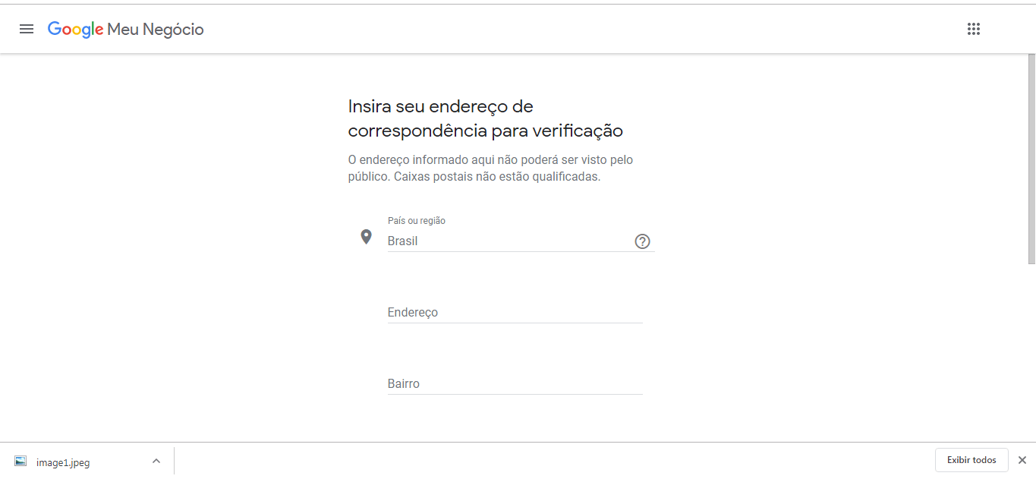Click the image1.jpeg file type icon
The image size is (1036, 479).
(x=20, y=462)
